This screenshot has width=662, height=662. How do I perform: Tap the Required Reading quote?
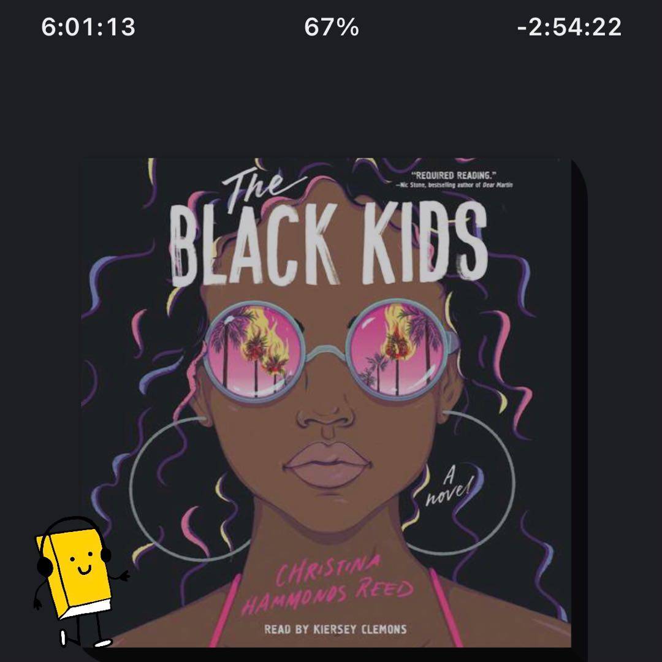pos(454,175)
